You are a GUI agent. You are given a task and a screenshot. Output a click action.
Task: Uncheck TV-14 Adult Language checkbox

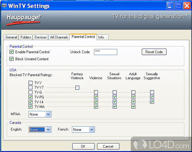(x=133, y=102)
